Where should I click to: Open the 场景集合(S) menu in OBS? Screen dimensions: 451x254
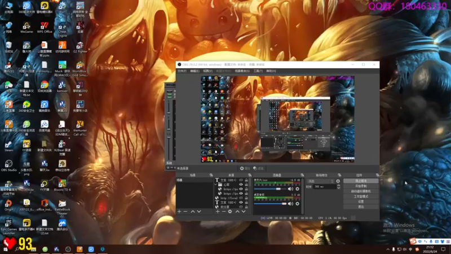[242, 71]
